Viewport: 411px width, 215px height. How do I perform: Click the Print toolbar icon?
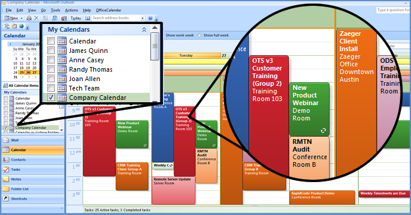tap(29, 18)
